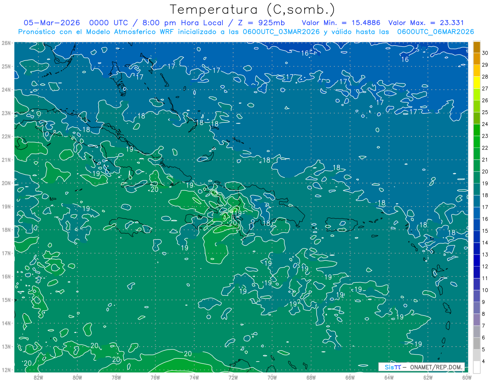Click longitude axis label "72W"
This screenshot has width=496, height=383.
(233, 377)
